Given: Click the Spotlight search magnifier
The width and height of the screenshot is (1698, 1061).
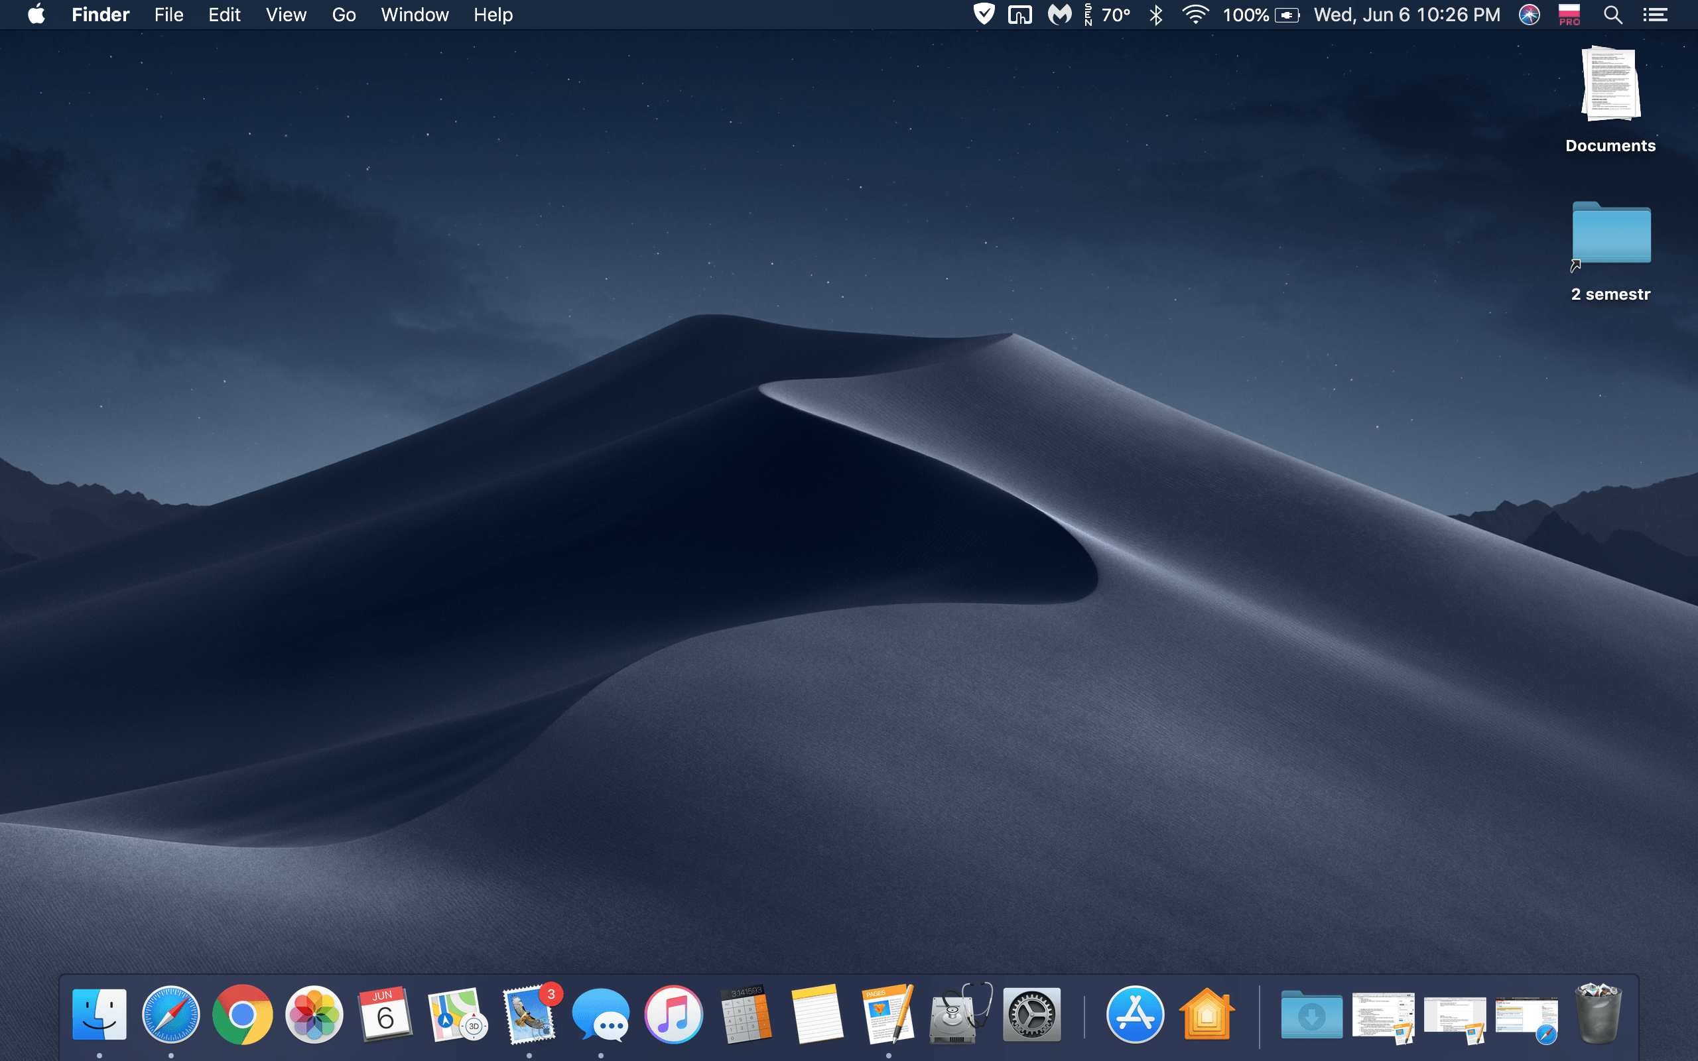Looking at the screenshot, I should (x=1612, y=15).
